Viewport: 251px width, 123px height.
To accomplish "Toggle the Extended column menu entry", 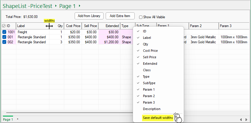I will point(150,64).
